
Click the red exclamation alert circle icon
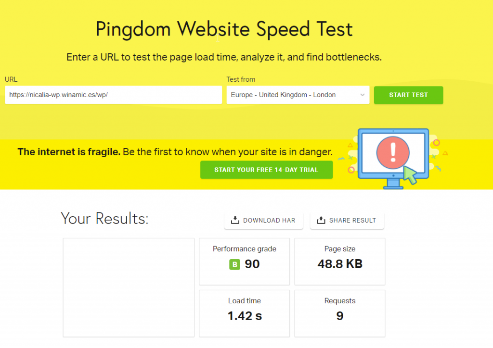point(393,151)
